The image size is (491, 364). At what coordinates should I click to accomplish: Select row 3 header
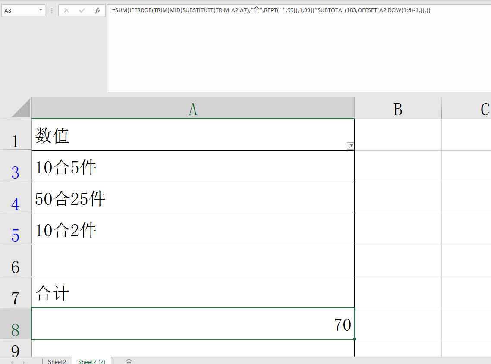[16, 166]
